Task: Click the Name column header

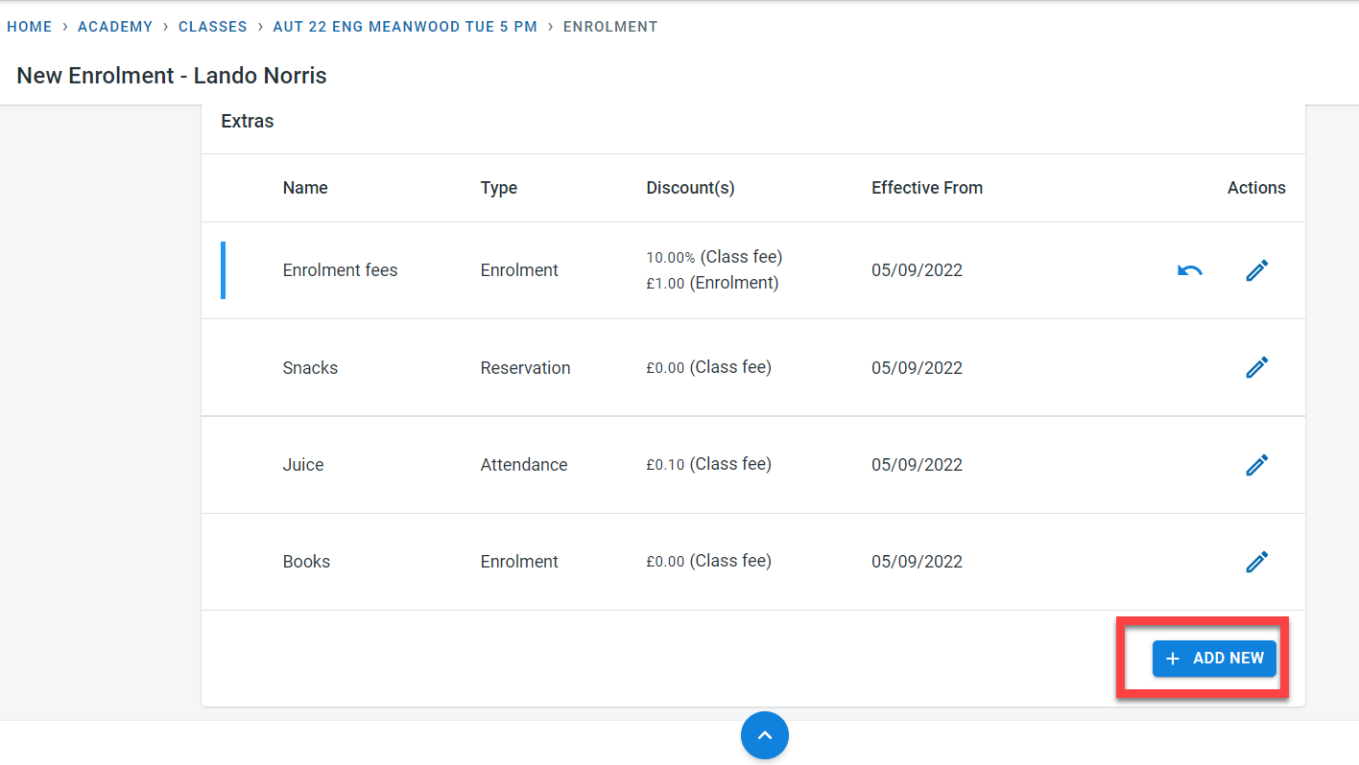Action: 305,188
